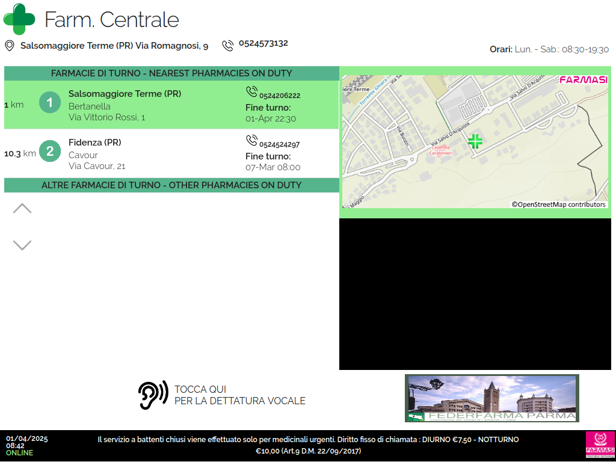Screen dimensions: 616x462
Task: Click the phone icon beside 0524573132
Action: (227, 46)
